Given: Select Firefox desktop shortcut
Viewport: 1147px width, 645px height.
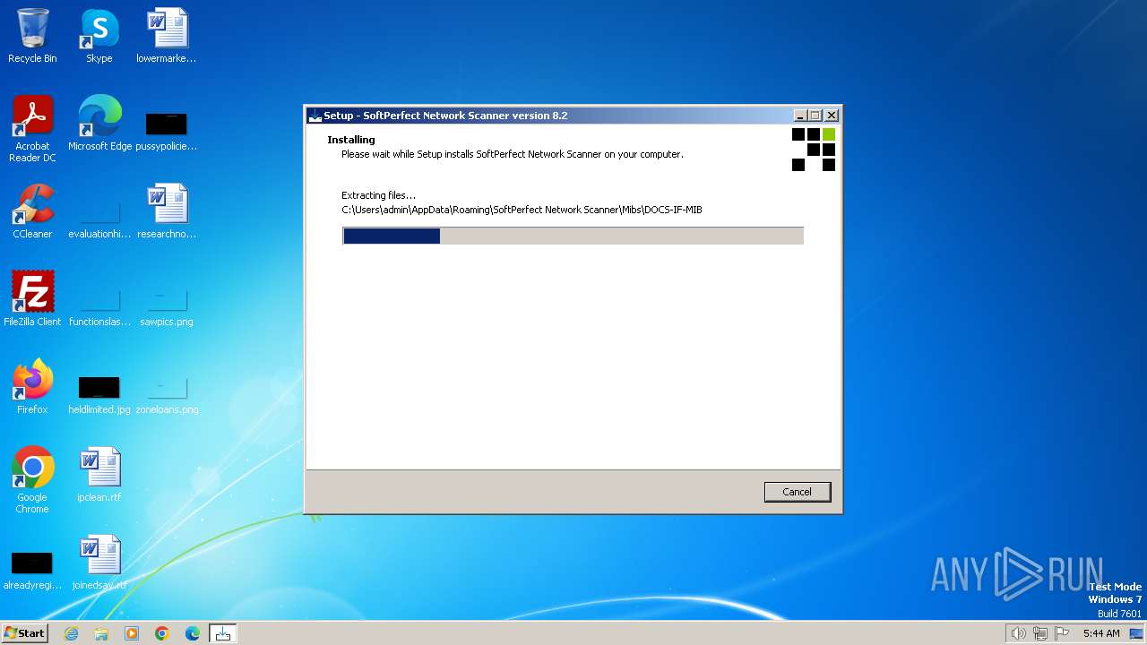Looking at the screenshot, I should tap(32, 387).
